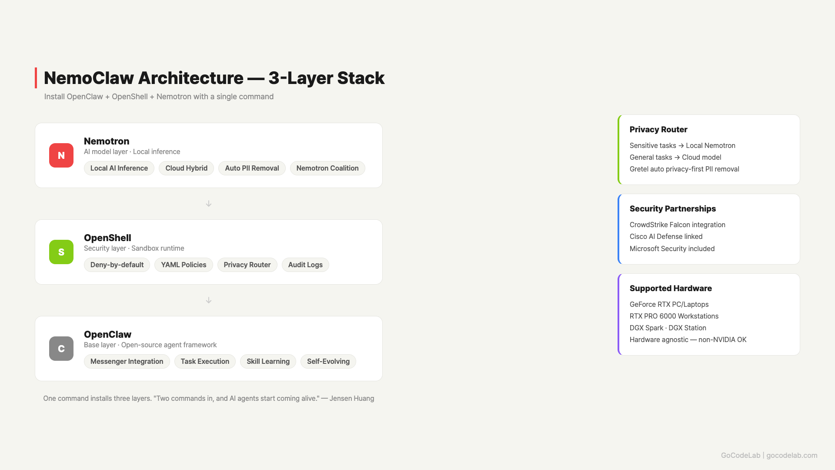
Task: Expand the arrow between OpenShell and OpenClaw
Action: pos(209,300)
